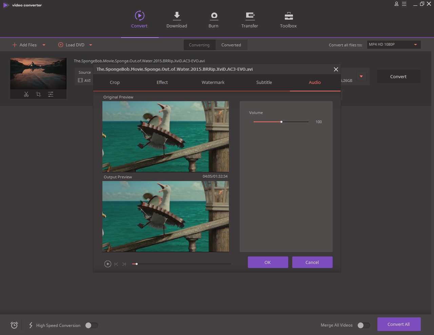The width and height of the screenshot is (434, 335).
Task: Click the user account icon
Action: [x=396, y=4]
